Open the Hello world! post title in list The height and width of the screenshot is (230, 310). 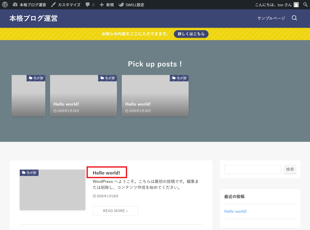pyautogui.click(x=106, y=173)
